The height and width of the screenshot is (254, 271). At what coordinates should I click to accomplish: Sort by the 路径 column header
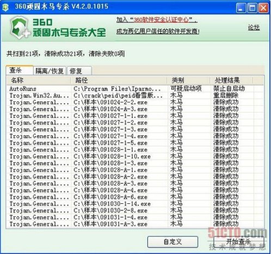119,80
